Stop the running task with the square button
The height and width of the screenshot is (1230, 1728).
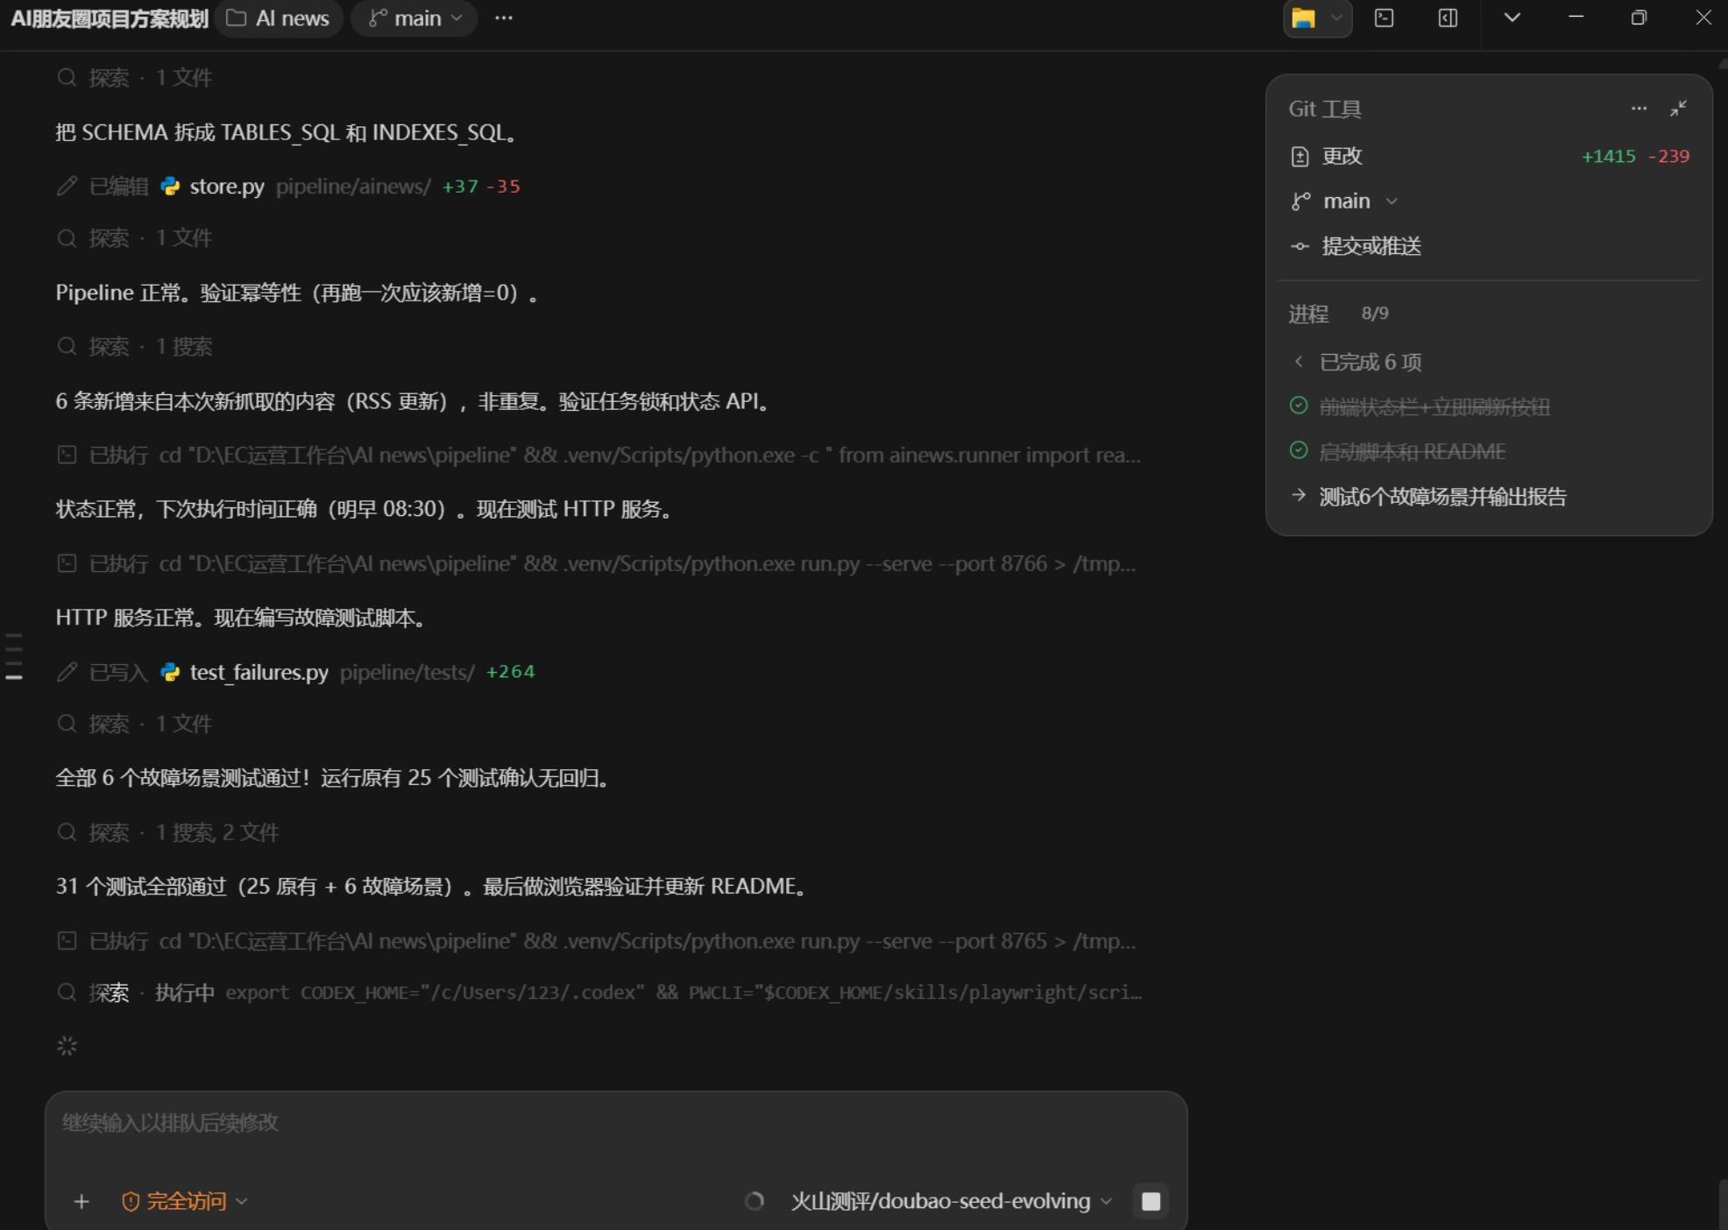click(x=1151, y=1201)
